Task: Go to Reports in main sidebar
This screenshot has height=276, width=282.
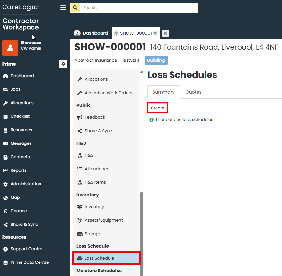Action: tap(18, 170)
